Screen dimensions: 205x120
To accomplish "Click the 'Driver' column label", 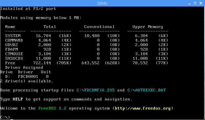I will 25,72.
